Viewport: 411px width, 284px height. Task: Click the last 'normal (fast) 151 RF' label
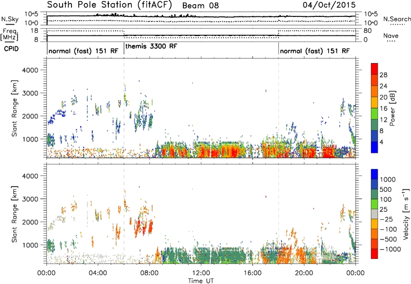314,51
